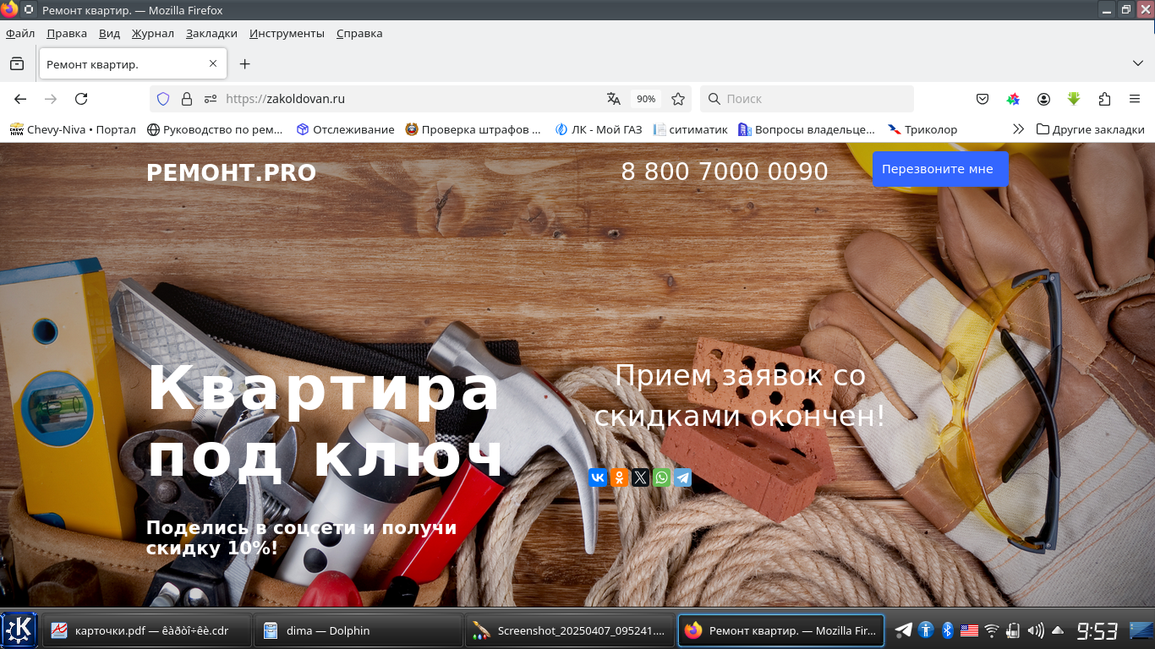Viewport: 1155px width, 649px height.
Task: Open the Вид menu
Action: (109, 33)
